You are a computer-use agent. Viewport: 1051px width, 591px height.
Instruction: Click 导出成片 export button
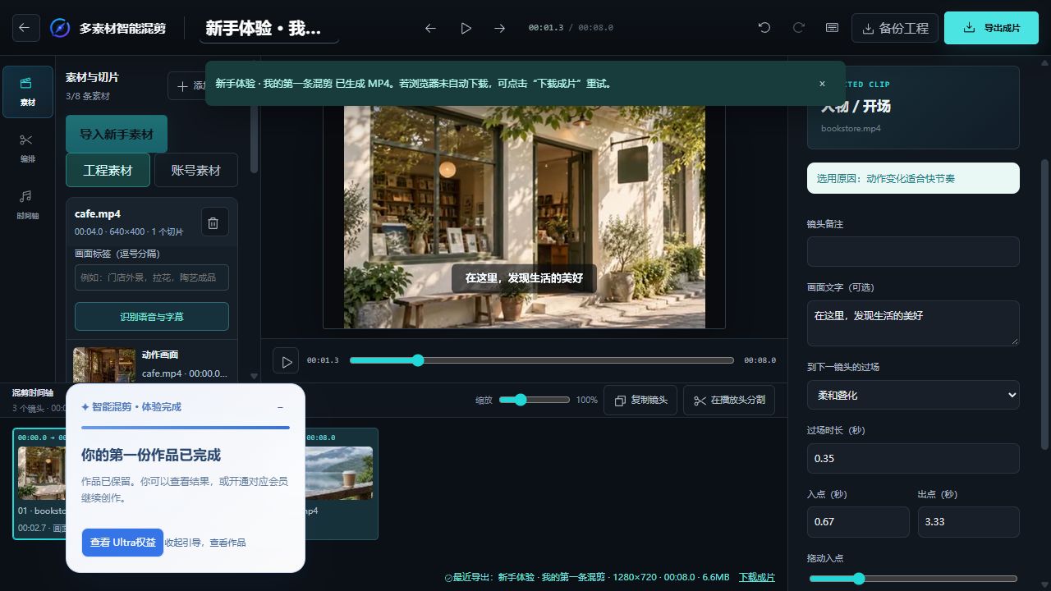991,28
